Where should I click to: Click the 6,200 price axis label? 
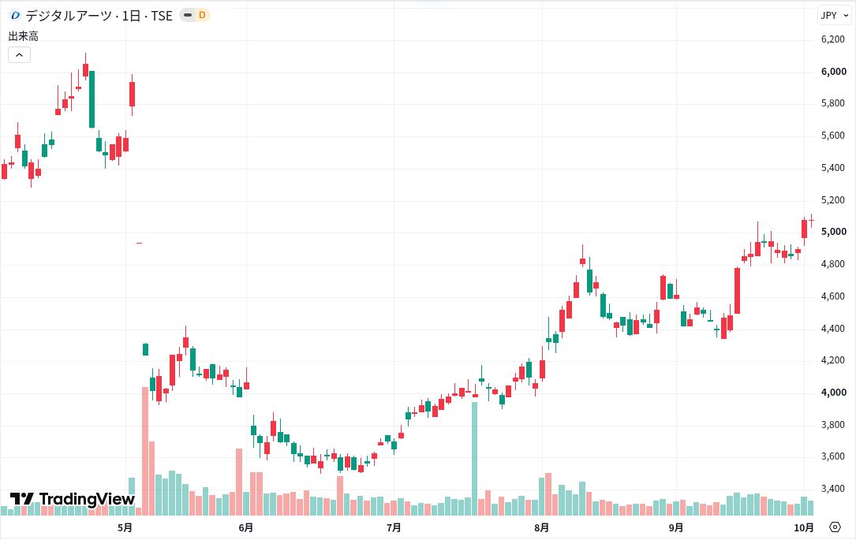coord(834,39)
